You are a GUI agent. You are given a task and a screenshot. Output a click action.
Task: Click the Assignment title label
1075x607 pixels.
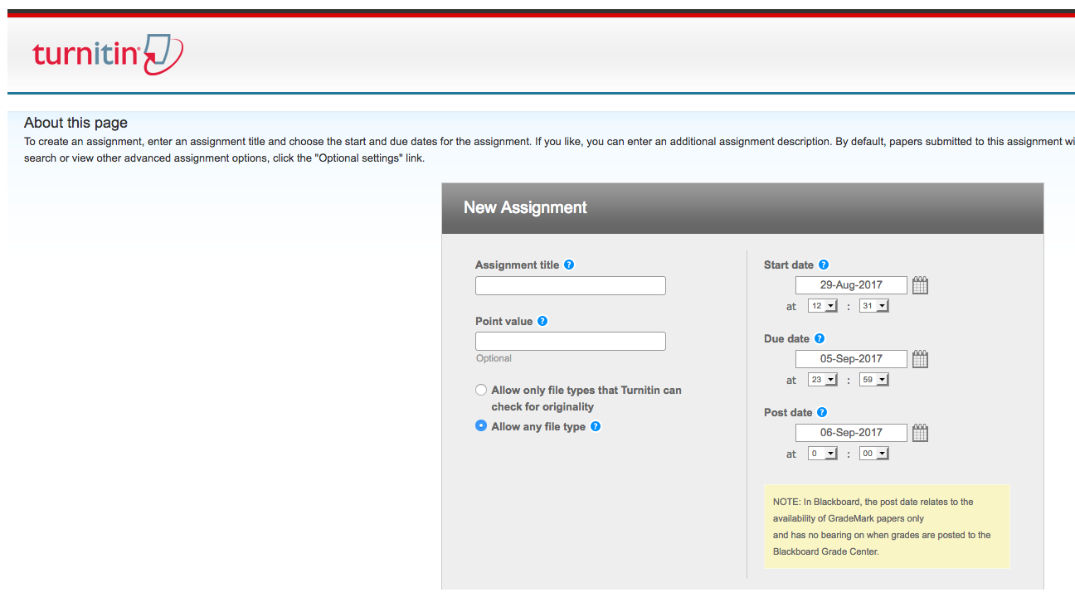[x=517, y=265]
